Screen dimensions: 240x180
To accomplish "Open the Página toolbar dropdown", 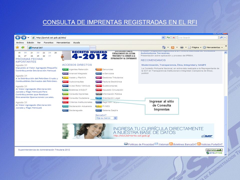I will point(194,47).
